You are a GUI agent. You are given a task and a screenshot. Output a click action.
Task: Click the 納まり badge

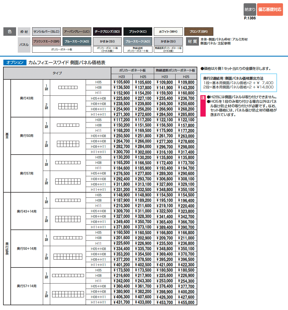point(250,9)
